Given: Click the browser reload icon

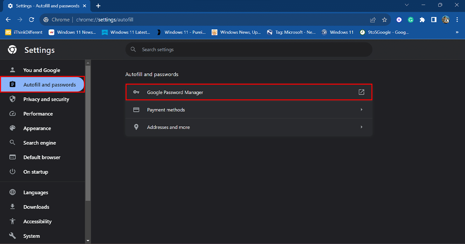Looking at the screenshot, I should (31, 20).
